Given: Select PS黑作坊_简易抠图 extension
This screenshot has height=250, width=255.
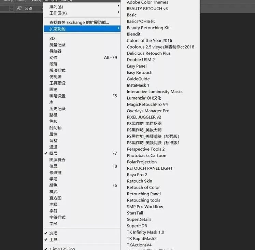Looking at the screenshot, I should (144, 124).
